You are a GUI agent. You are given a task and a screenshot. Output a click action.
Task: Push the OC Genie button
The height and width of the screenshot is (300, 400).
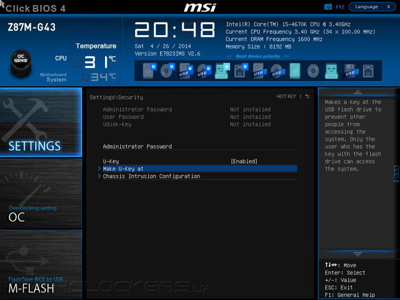tap(21, 63)
